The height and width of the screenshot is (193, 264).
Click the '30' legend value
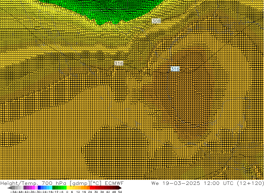click(x=96, y=192)
